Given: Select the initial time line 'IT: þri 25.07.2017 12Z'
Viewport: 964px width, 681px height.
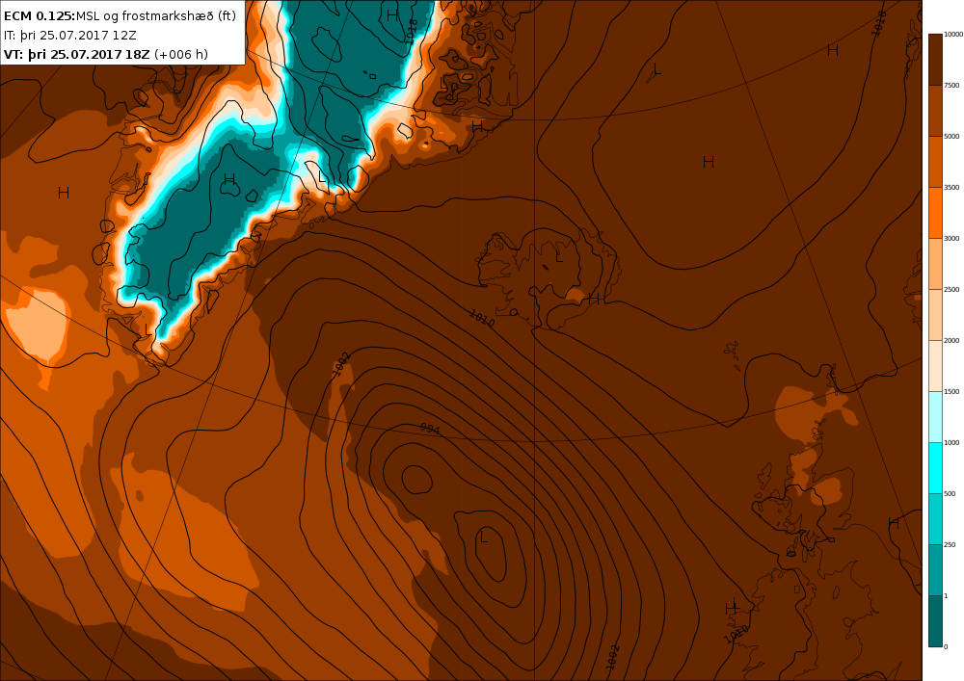Looking at the screenshot, I should (x=70, y=35).
